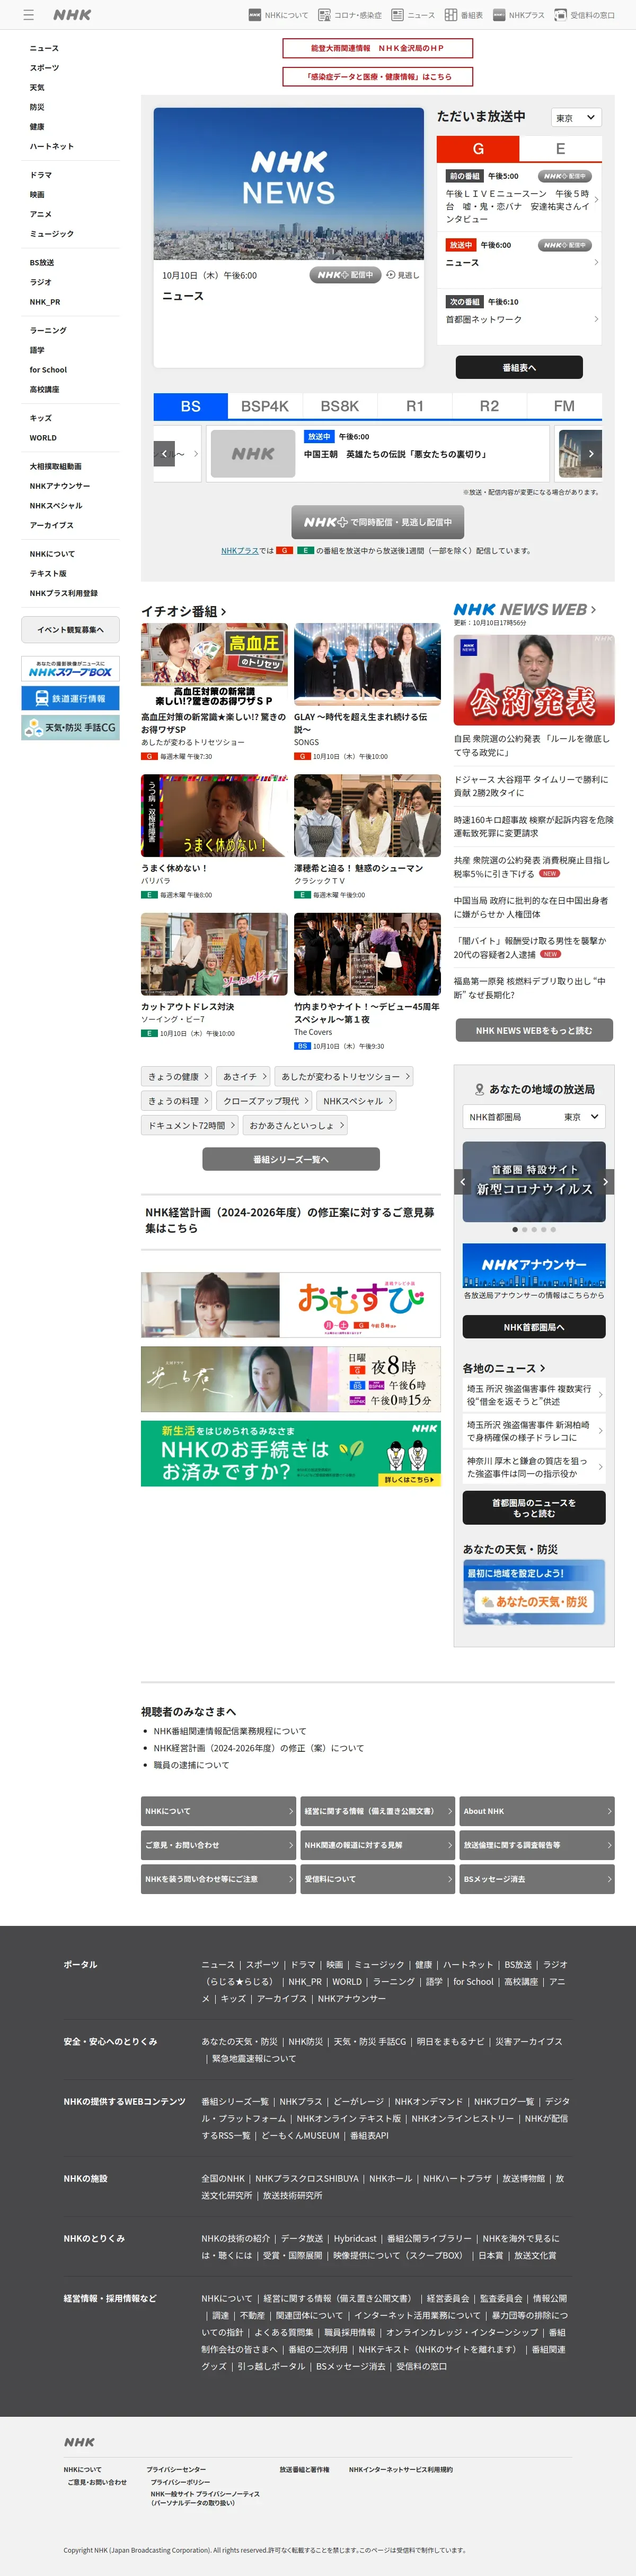Screen dimensions: 636x2576
Task: Switch to R1 radio tab
Action: click(414, 406)
